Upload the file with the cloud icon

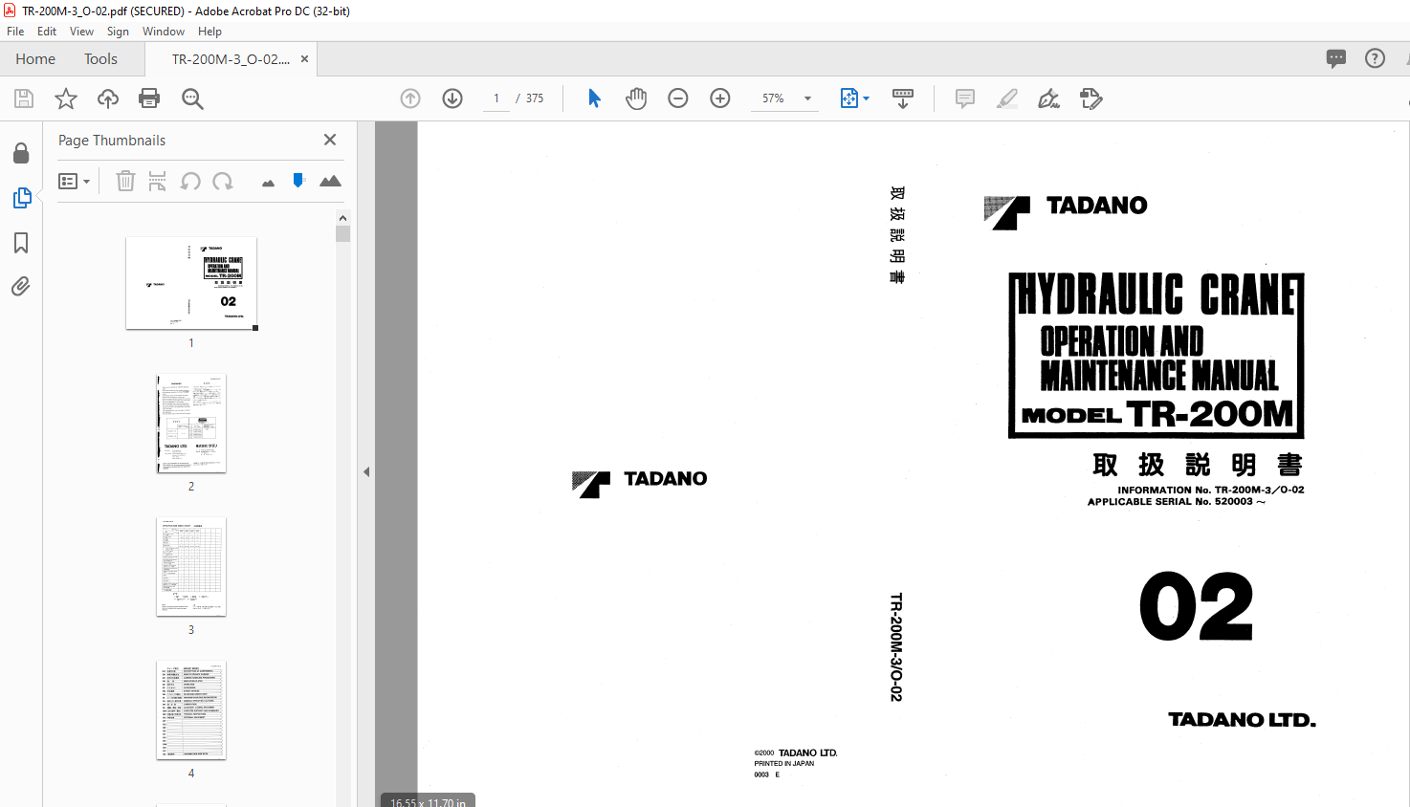pos(108,98)
